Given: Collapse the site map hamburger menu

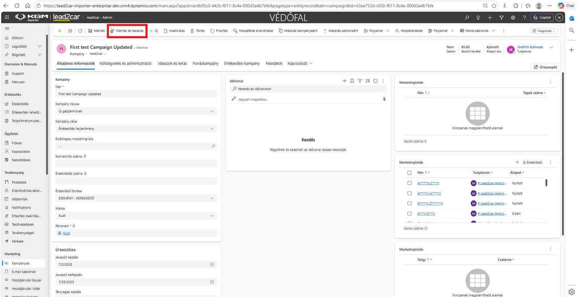Looking at the screenshot, I should (7, 28).
